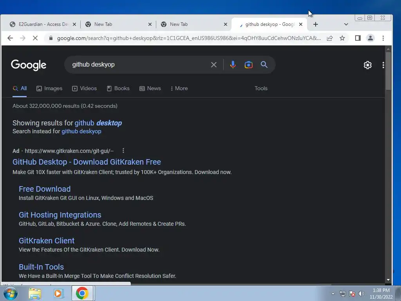The image size is (401, 301).
Task: Open Google apps dots beside settings gear
Action: pos(383,65)
